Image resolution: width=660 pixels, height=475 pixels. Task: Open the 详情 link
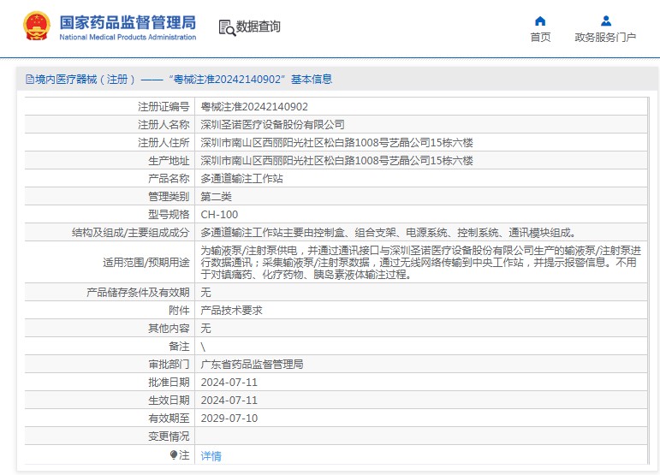[211, 456]
